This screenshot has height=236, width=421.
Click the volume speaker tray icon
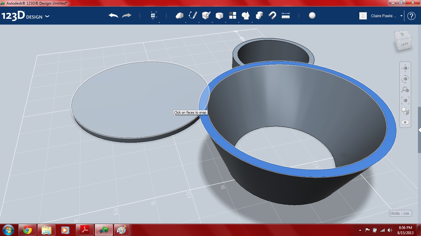tap(390, 230)
